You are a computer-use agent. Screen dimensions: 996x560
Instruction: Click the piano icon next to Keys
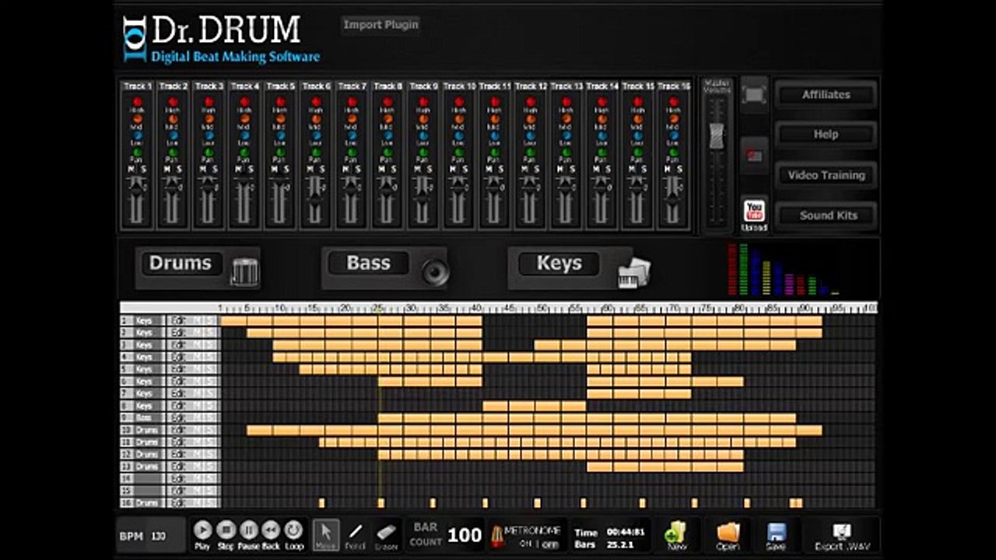[x=634, y=271]
